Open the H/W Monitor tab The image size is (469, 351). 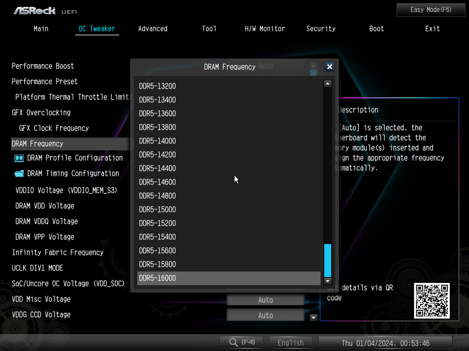click(x=265, y=29)
